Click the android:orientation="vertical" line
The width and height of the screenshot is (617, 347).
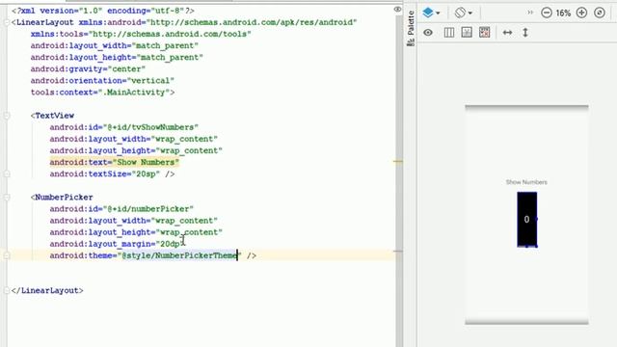click(102, 81)
